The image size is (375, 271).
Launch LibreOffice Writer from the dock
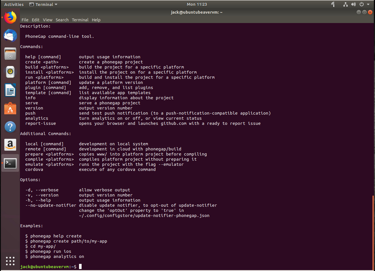(x=10, y=90)
